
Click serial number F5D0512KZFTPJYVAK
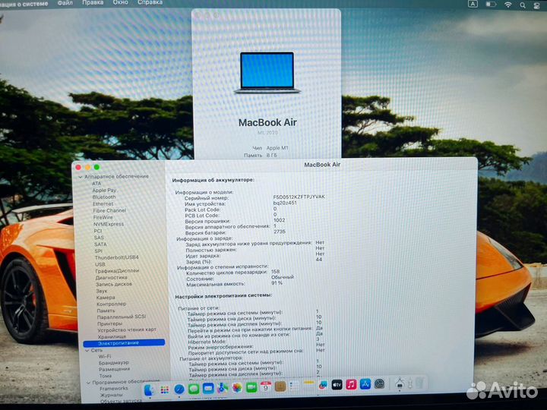[299, 197]
